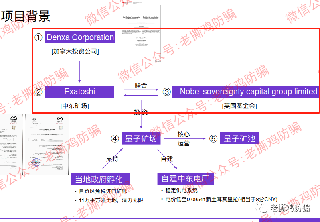
Task: Click the [中东矿场] caption
Action: 75,106
